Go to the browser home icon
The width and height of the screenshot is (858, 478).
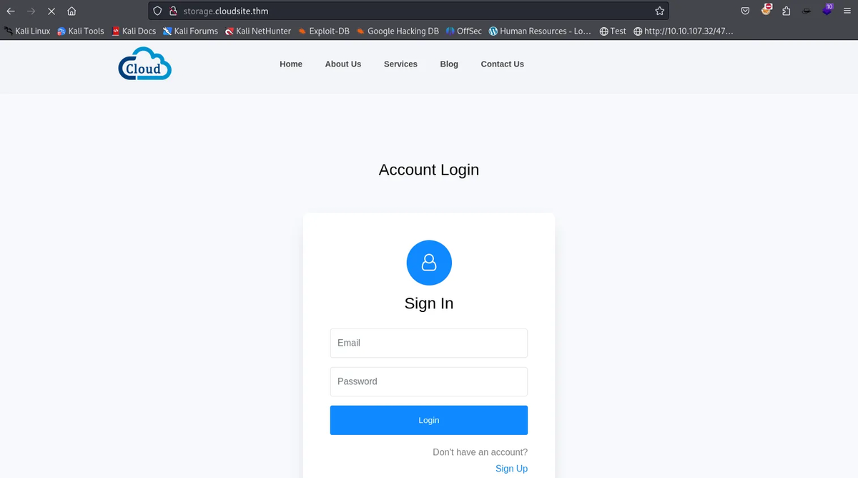click(x=71, y=11)
